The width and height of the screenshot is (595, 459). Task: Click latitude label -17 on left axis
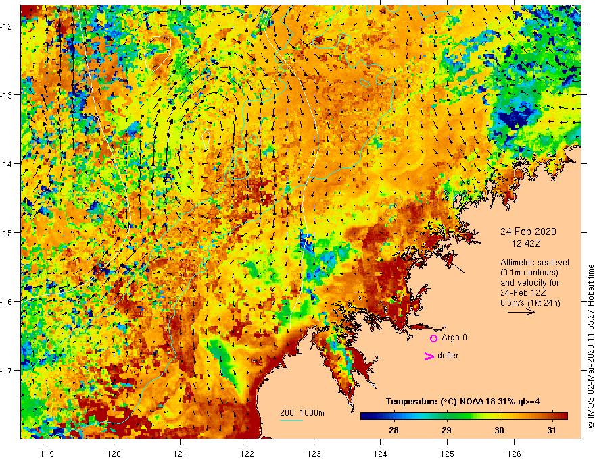6,371
